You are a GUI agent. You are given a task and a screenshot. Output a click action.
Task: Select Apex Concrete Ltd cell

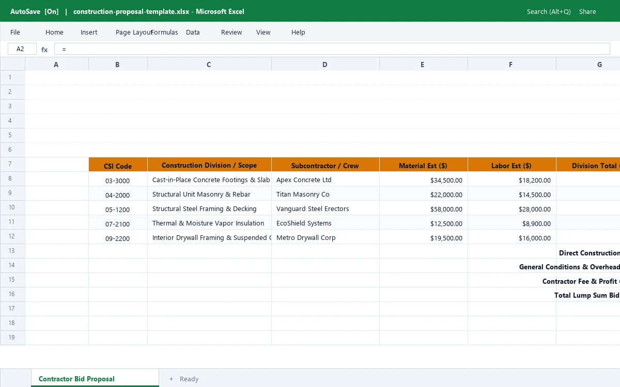[x=326, y=179]
